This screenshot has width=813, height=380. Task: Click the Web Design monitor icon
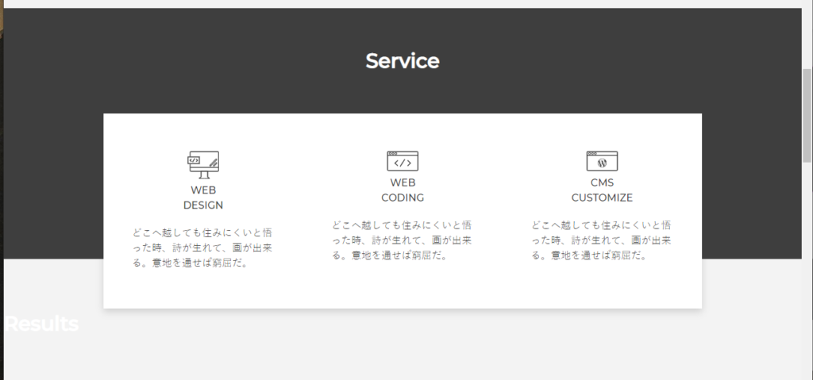coord(203,164)
